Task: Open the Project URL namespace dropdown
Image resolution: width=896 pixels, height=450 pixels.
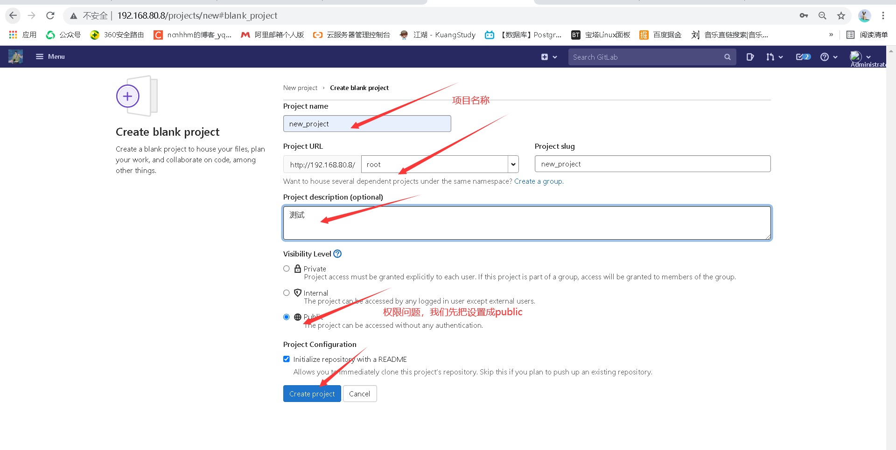Action: (512, 164)
